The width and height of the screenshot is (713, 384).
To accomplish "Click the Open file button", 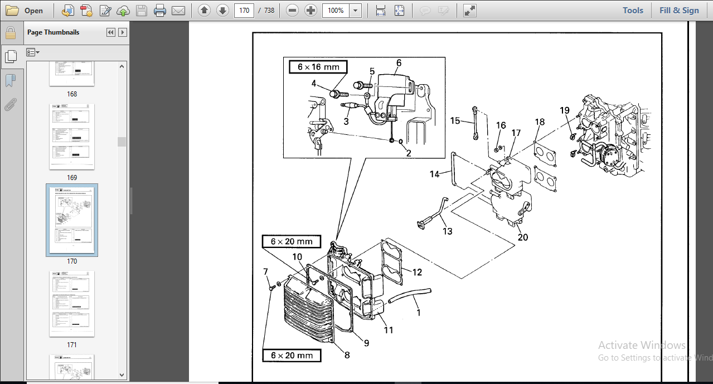I will 25,11.
